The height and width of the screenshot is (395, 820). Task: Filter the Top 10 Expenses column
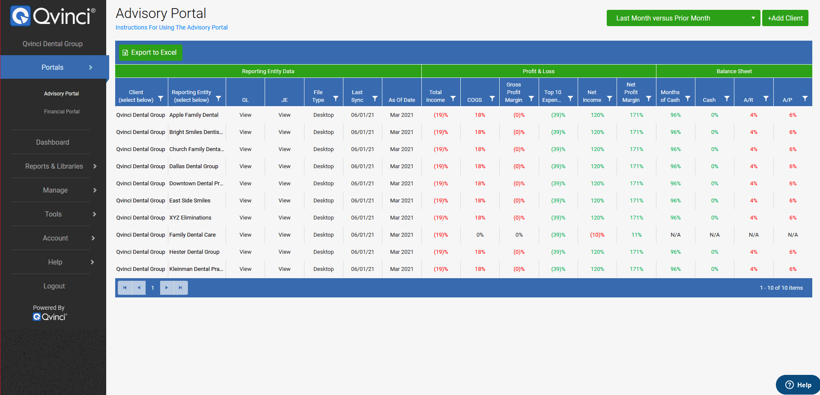click(x=570, y=98)
